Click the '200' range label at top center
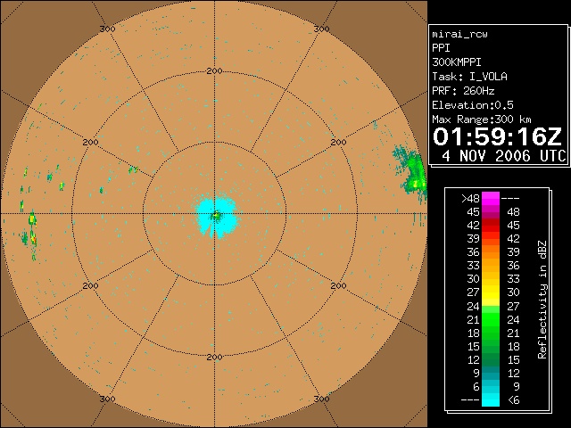 tap(214, 71)
